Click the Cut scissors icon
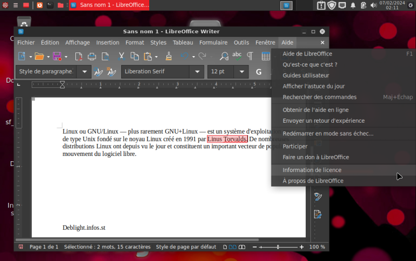The height and width of the screenshot is (261, 416). pos(121,56)
